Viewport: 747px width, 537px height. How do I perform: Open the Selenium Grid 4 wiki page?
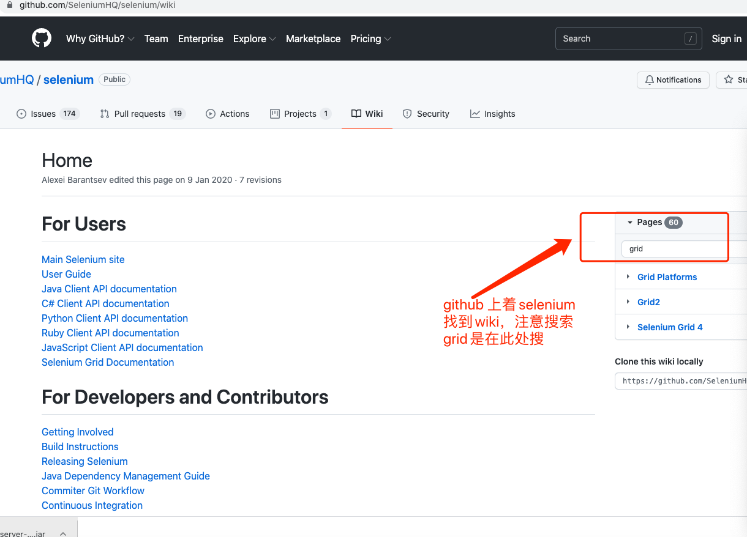tap(670, 327)
